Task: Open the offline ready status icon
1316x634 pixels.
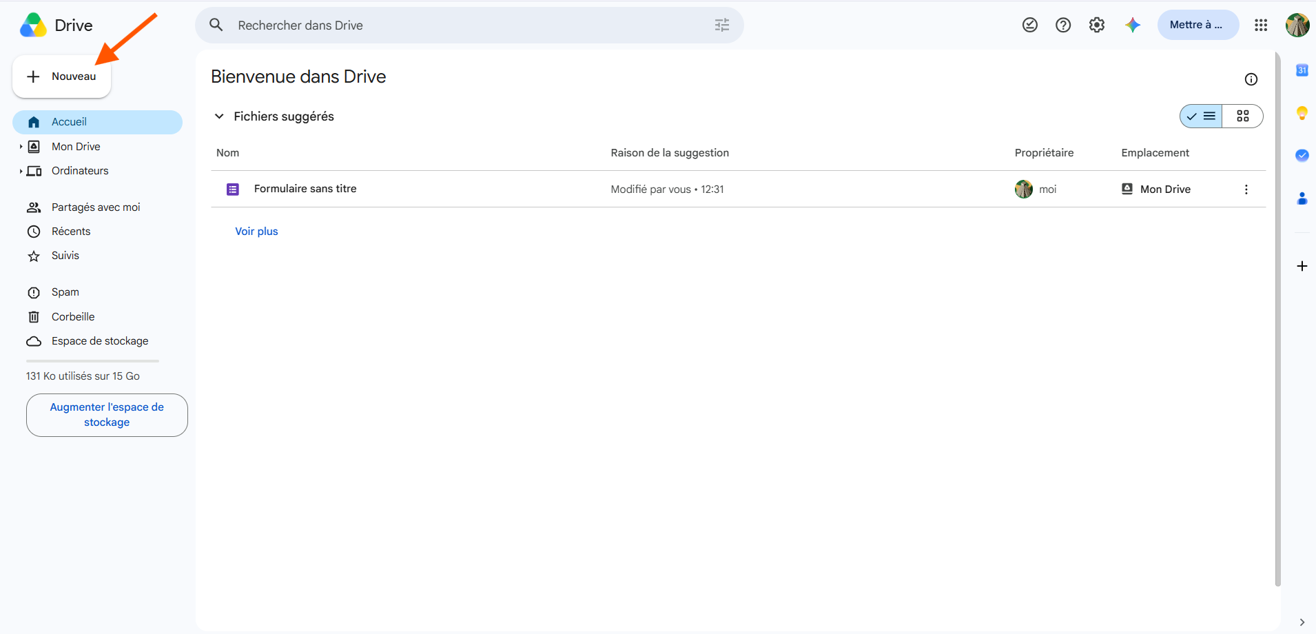Action: pos(1030,25)
